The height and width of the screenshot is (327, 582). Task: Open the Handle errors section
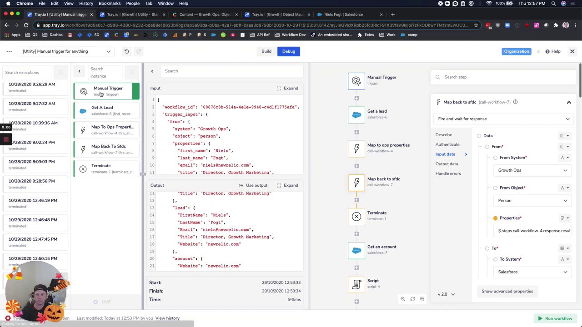448,173
